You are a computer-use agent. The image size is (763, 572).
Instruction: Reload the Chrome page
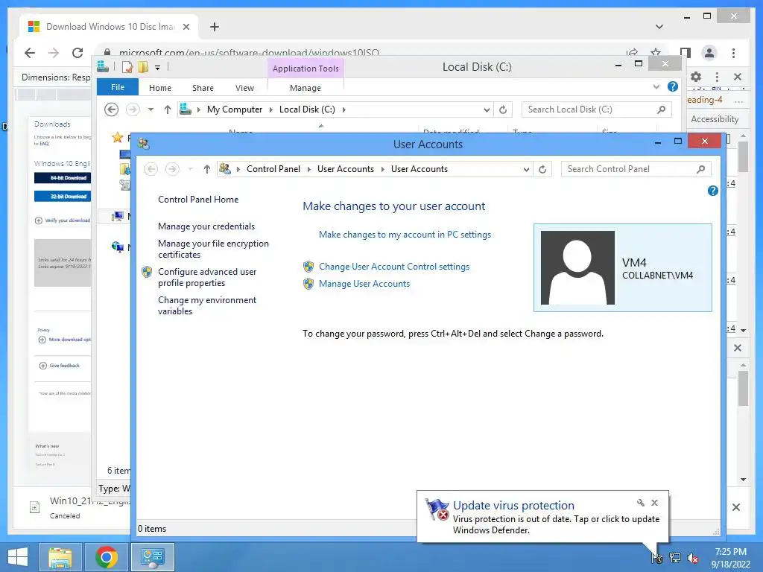77,53
